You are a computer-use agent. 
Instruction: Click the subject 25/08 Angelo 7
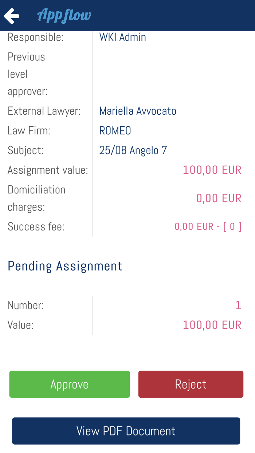[x=133, y=150]
